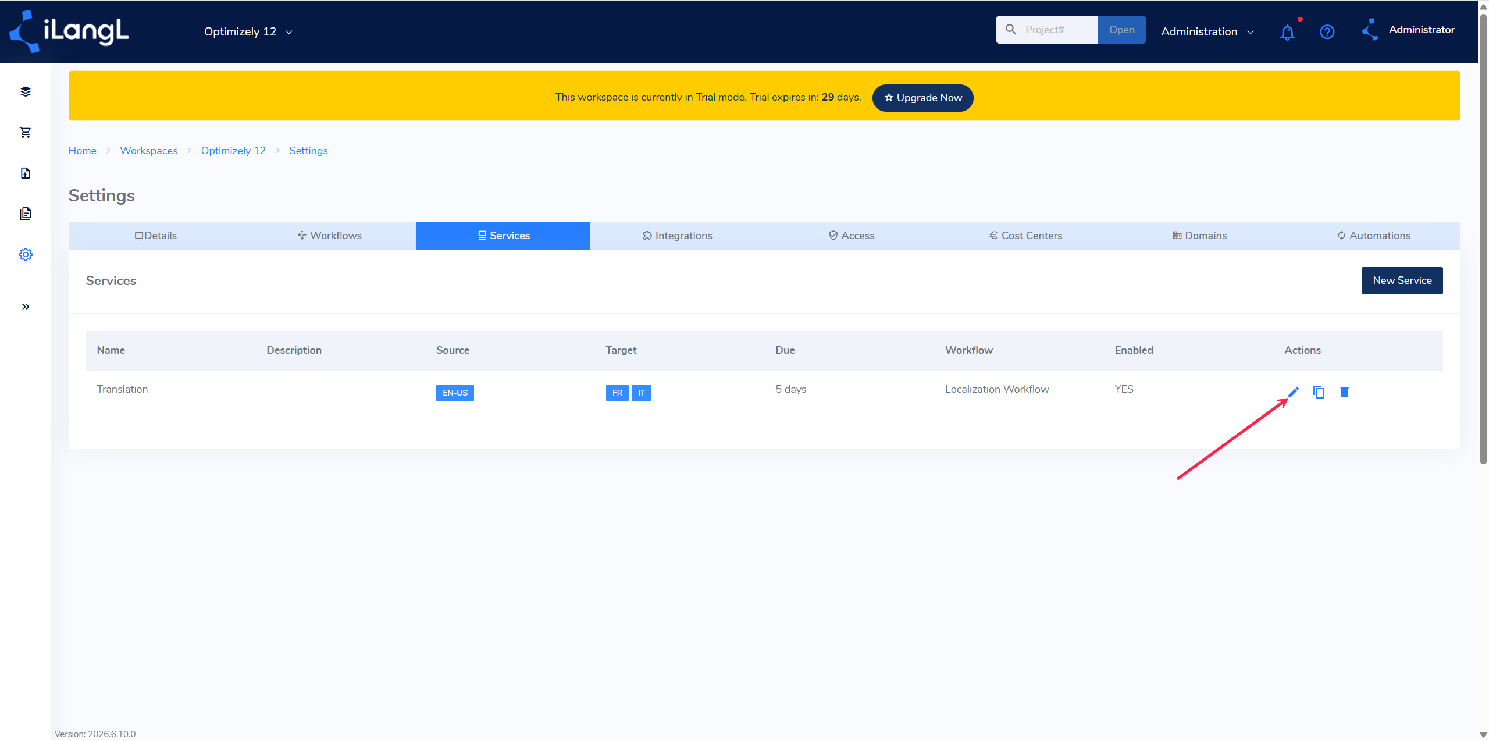Open the shopping cart sidebar icon
Image resolution: width=1489 pixels, height=740 pixels.
pos(26,133)
